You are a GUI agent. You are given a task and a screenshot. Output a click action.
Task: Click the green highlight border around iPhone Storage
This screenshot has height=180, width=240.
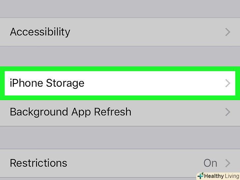tap(120, 69)
